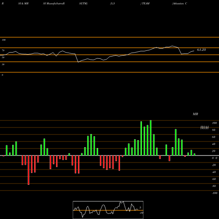Click the longest red histogram bar

point(28,170)
